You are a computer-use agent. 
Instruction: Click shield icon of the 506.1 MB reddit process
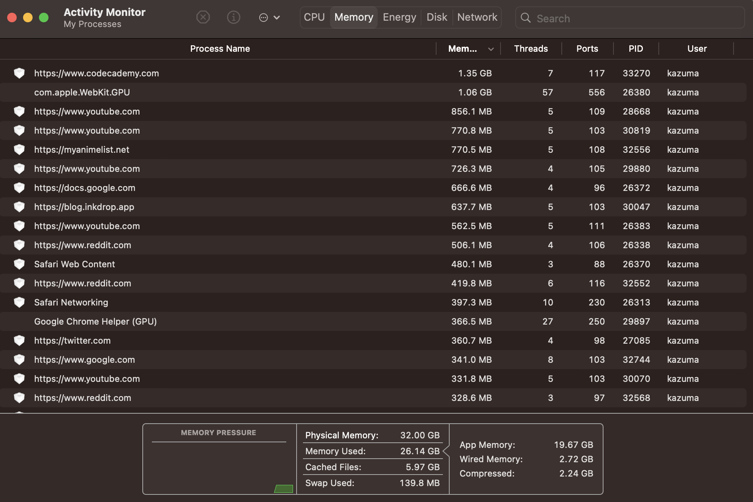19,245
